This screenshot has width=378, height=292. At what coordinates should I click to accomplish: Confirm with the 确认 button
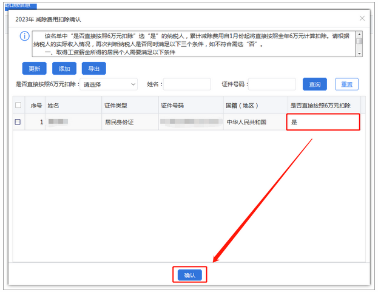[190, 275]
